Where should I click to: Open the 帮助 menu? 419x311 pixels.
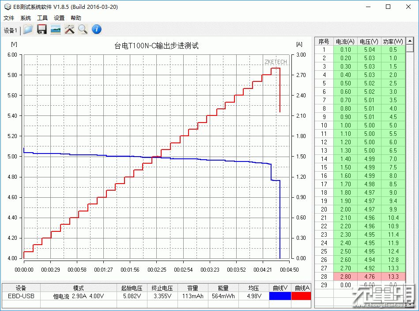[76, 18]
